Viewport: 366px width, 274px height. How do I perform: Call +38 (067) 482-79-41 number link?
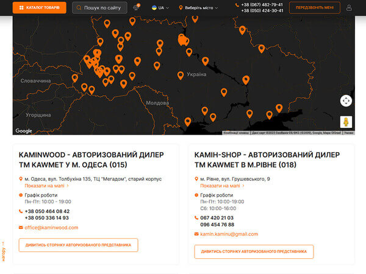coord(262,5)
